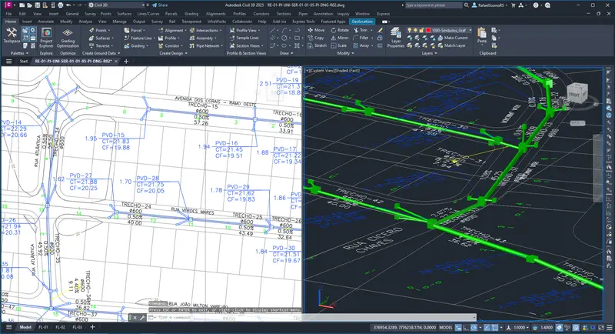Screen dimensions: 615x334
Task: Click the Plot printer icon
Action: pyautogui.click(x=60, y=5)
